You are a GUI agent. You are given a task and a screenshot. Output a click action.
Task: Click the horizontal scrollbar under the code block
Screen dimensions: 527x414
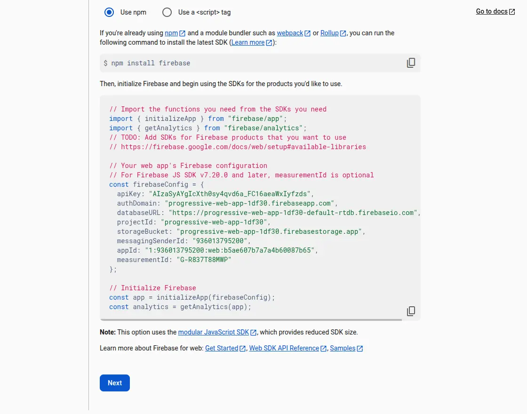(251, 319)
